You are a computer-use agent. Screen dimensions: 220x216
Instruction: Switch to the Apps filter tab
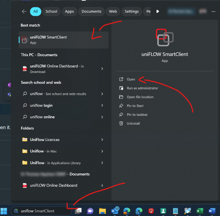pos(69,11)
